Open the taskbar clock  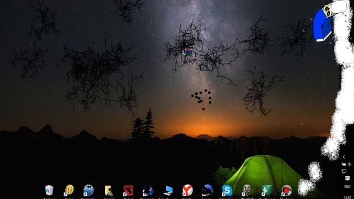(347, 197)
